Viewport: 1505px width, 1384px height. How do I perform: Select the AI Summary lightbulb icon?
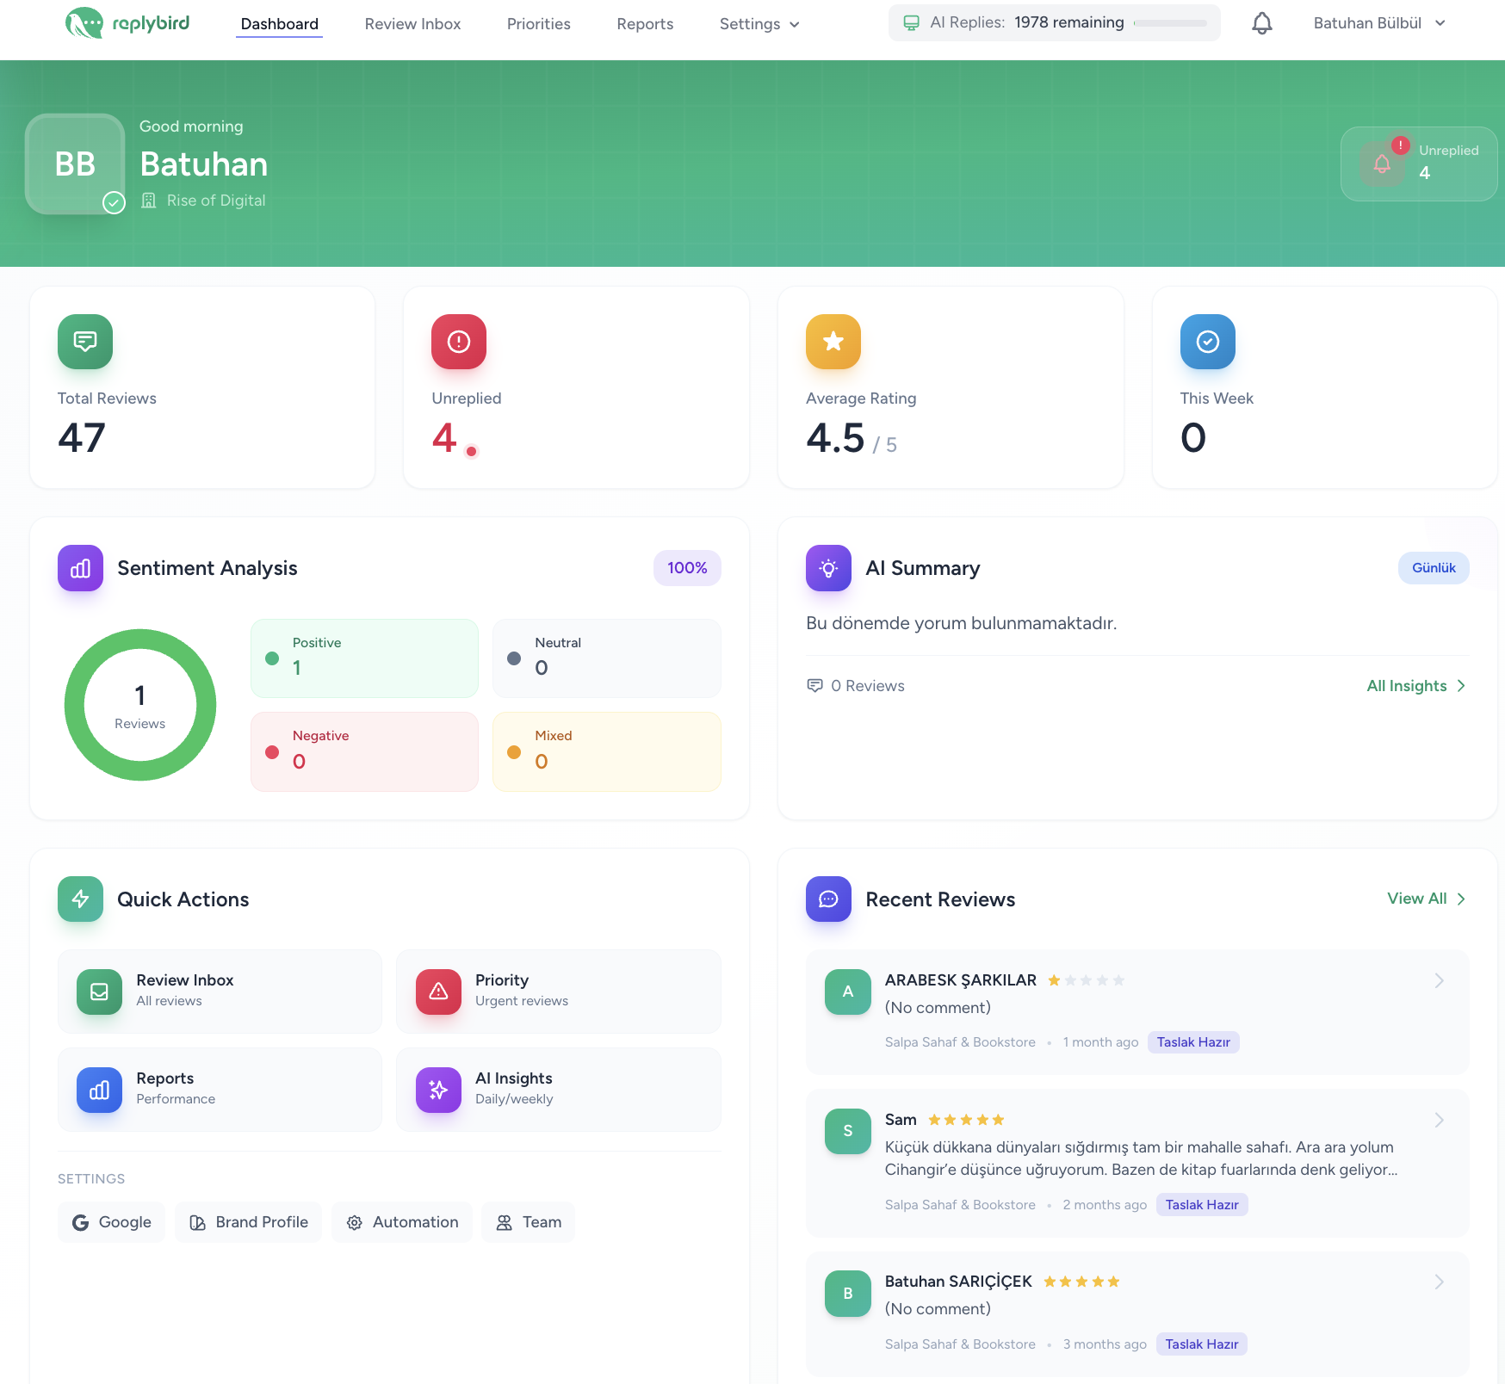coord(827,568)
